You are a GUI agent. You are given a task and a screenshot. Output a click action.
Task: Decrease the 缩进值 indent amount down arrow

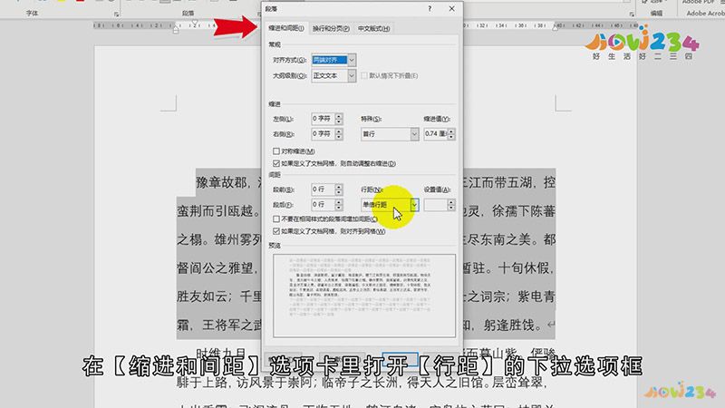tap(451, 137)
